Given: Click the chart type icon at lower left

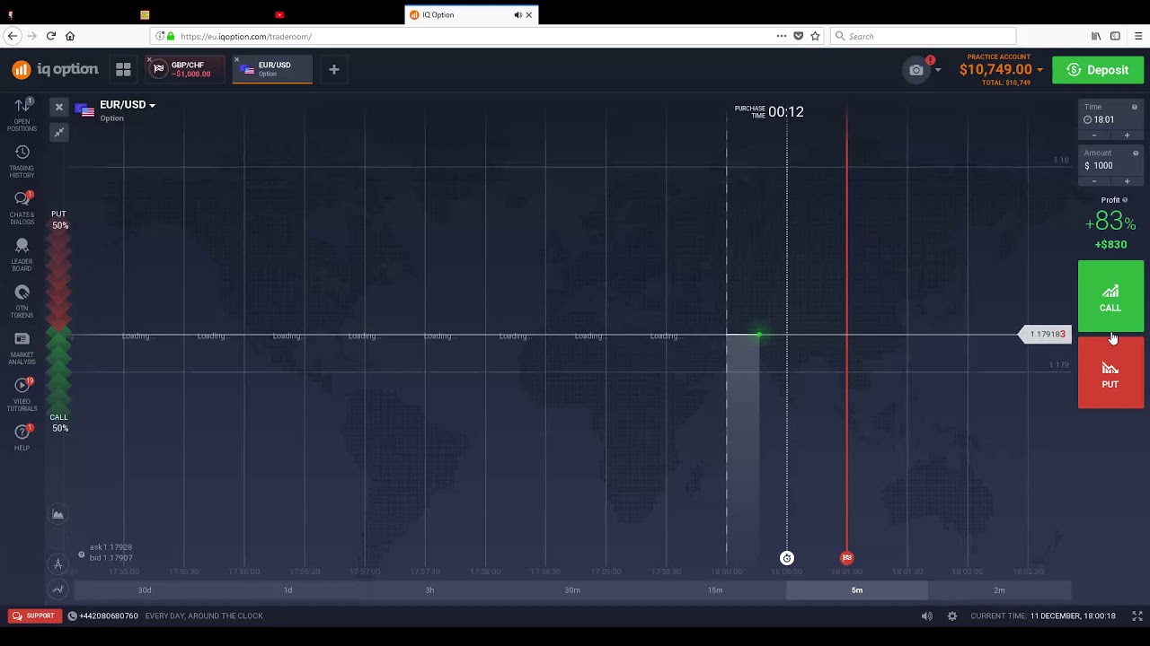Looking at the screenshot, I should pos(57,514).
